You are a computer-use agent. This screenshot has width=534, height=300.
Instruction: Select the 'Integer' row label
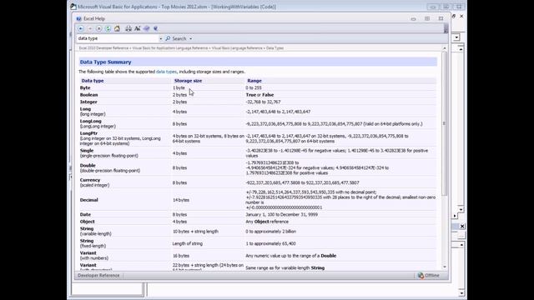(x=88, y=102)
